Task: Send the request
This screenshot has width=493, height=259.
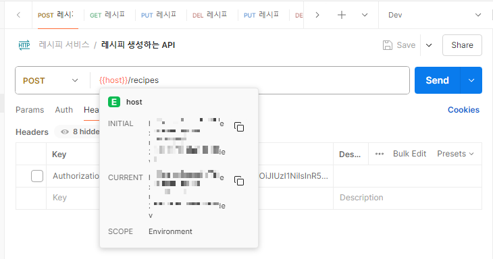Action: (x=438, y=80)
